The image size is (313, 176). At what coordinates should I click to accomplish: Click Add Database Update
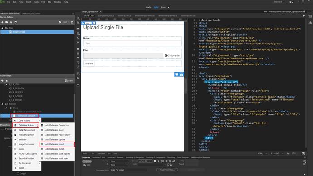(57, 139)
